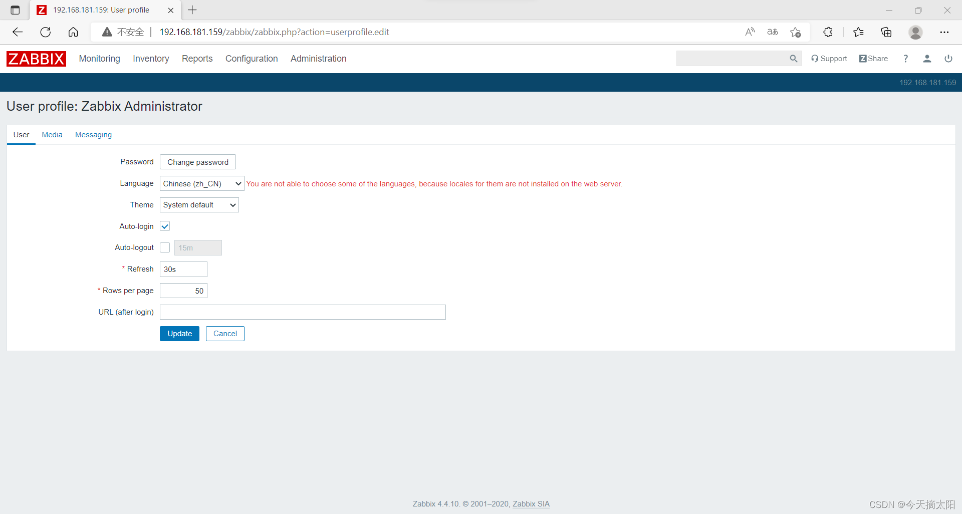
Task: Reload the page with refresh icon
Action: tap(46, 32)
